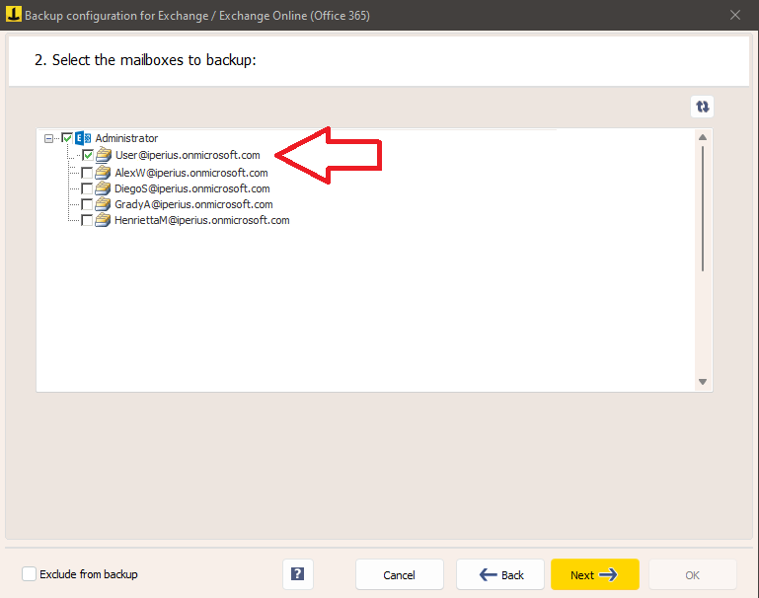Click the mailbox icon for User@iperius.onmicrosoft.com
The image size is (759, 598).
104,155
